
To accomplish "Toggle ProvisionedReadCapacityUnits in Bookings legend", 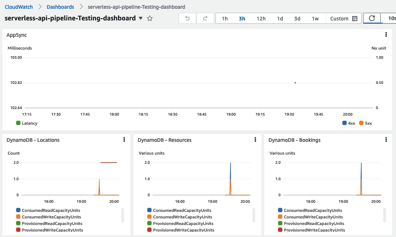I will (x=311, y=224).
